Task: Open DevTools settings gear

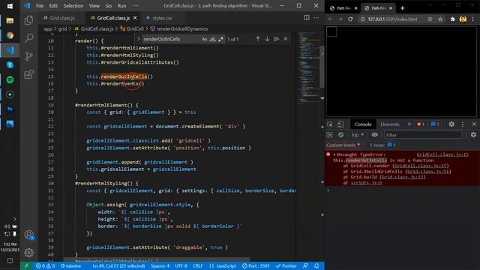Action: 451,124
